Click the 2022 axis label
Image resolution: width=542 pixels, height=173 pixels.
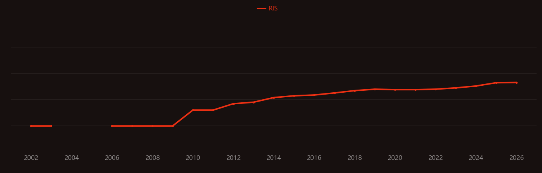coord(436,158)
